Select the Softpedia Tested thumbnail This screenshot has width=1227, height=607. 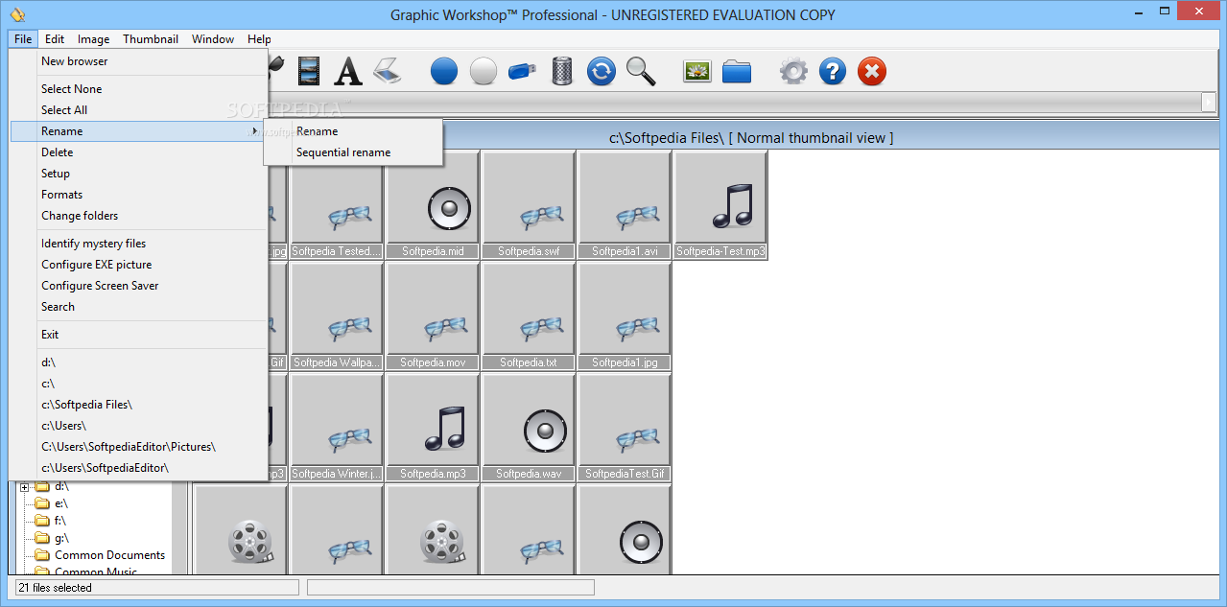pos(337,205)
